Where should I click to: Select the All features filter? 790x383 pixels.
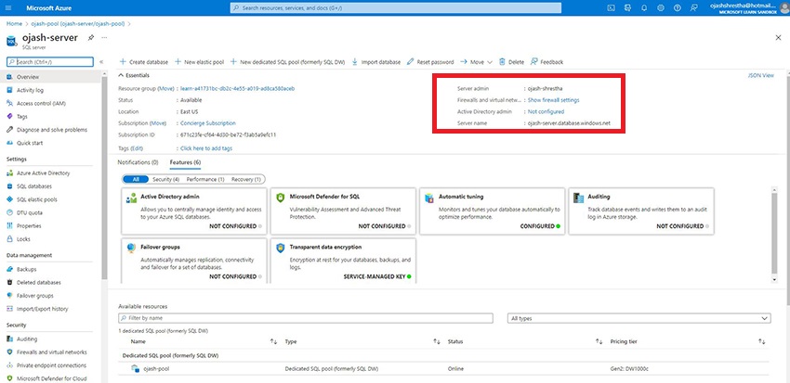pyautogui.click(x=136, y=179)
